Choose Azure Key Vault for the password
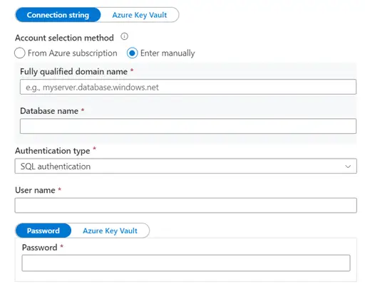The height and width of the screenshot is (286, 365). click(x=110, y=231)
